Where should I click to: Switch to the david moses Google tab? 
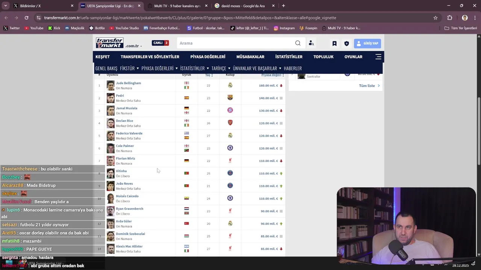244,6
